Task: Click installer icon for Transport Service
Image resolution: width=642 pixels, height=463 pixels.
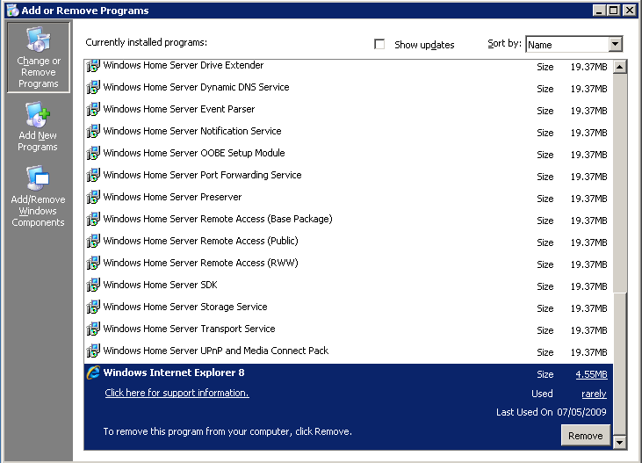Action: 93,329
